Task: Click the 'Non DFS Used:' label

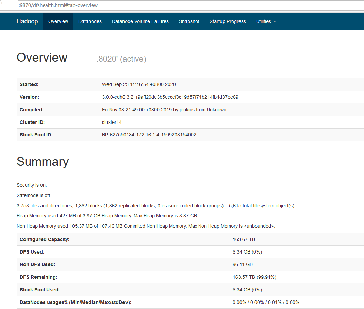Action: pyautogui.click(x=37, y=264)
